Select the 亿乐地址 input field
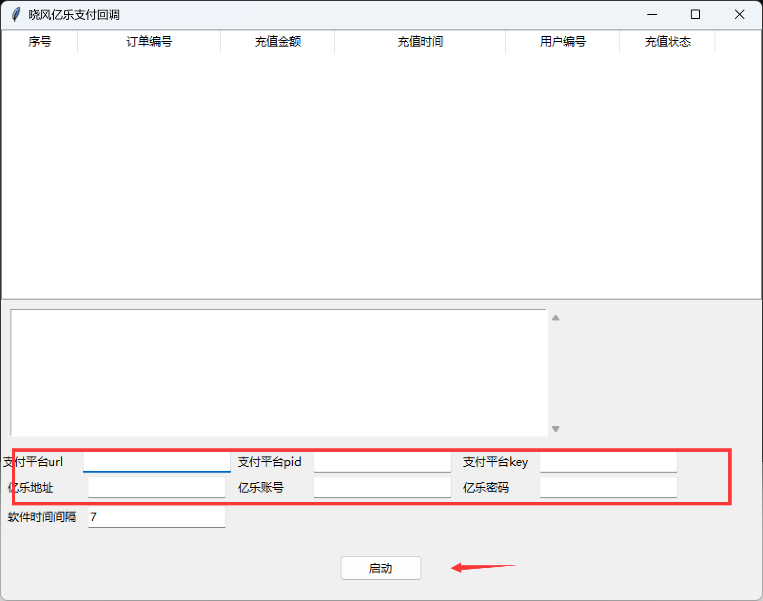763x601 pixels. tap(157, 487)
